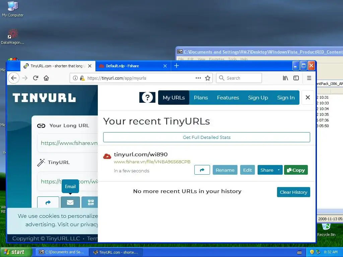Viewport: 343px width, 257px height.
Task: Select the Recycle Bin desktop icon
Action: click(326, 230)
